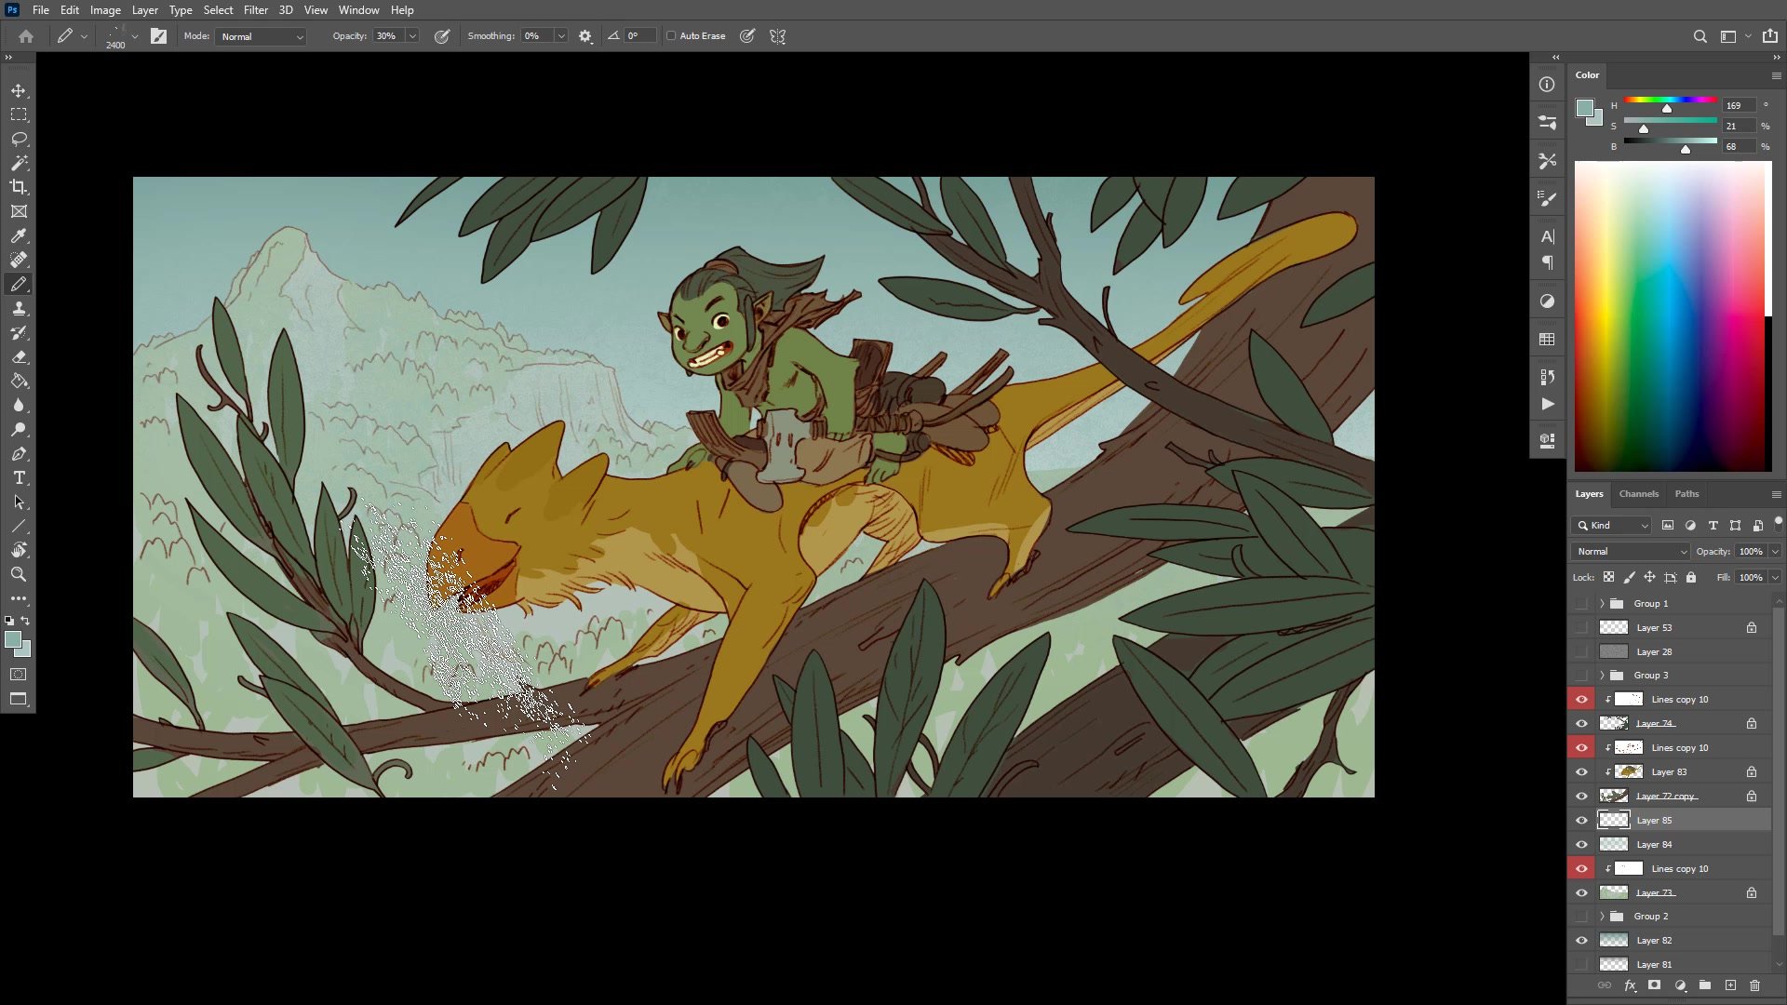Hide Layer 84 visibility eye
The height and width of the screenshot is (1005, 1787).
tap(1581, 844)
